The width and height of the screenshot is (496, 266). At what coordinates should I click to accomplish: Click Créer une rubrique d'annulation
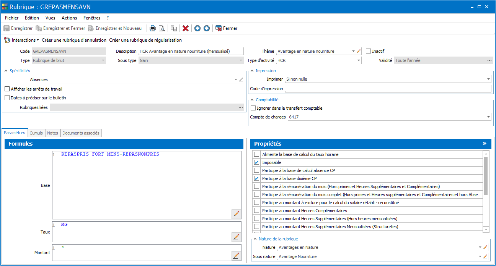pyautogui.click(x=74, y=40)
